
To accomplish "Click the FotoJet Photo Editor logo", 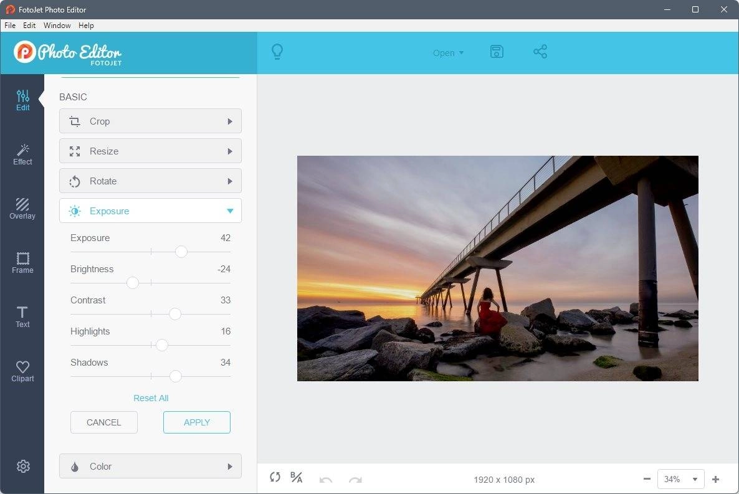I will pos(68,53).
